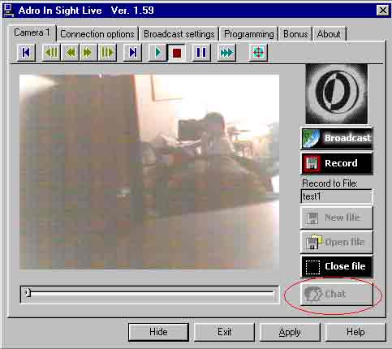Viewport: 392px width, 349px height.
Task: Open the Programming tab
Action: coord(248,34)
